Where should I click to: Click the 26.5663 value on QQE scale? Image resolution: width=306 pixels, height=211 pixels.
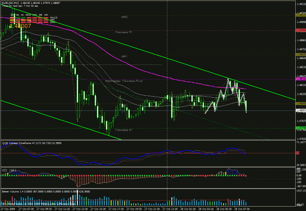point(301,165)
